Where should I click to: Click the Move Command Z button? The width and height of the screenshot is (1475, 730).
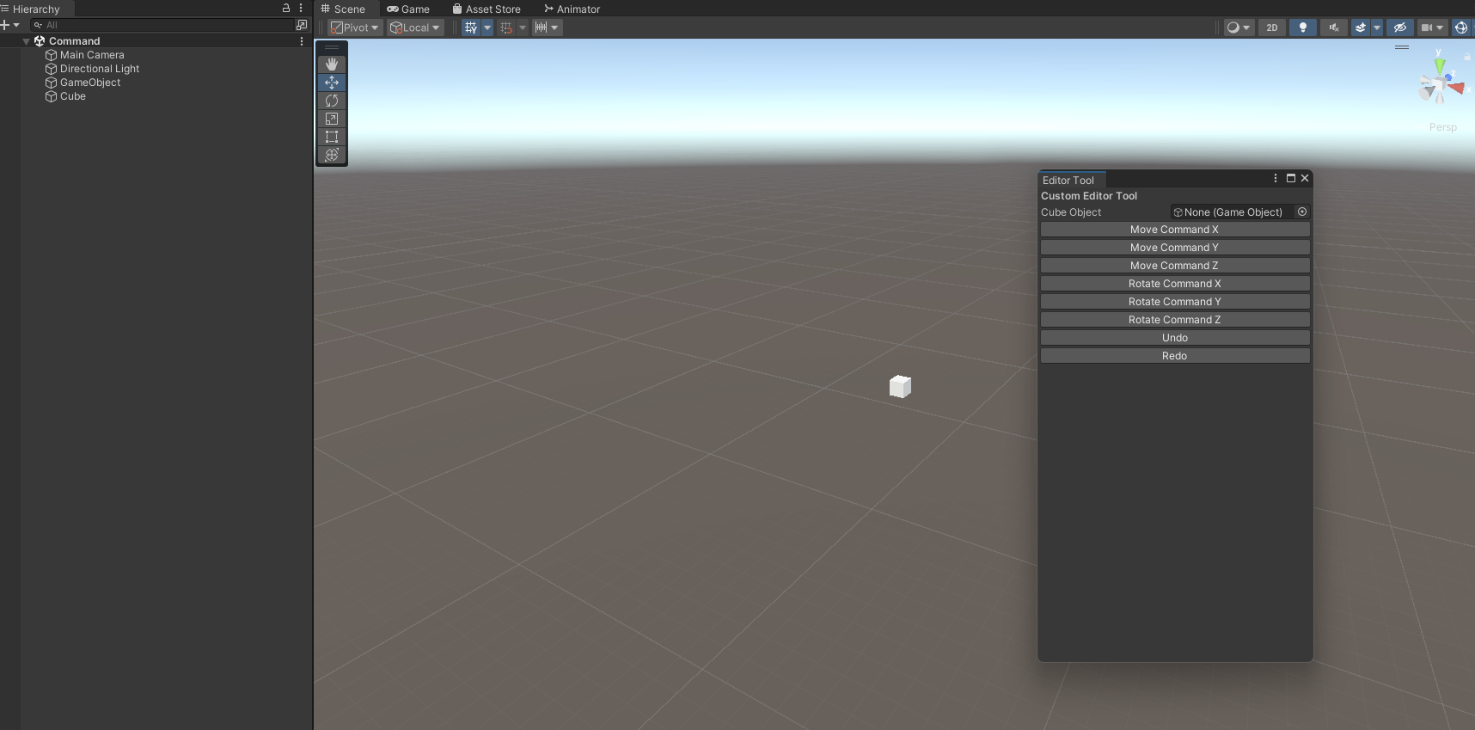click(x=1175, y=266)
